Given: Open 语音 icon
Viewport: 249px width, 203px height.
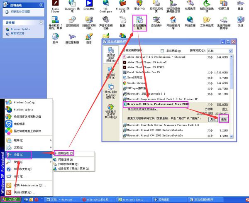Looking at the screenshot, I should (89, 39).
